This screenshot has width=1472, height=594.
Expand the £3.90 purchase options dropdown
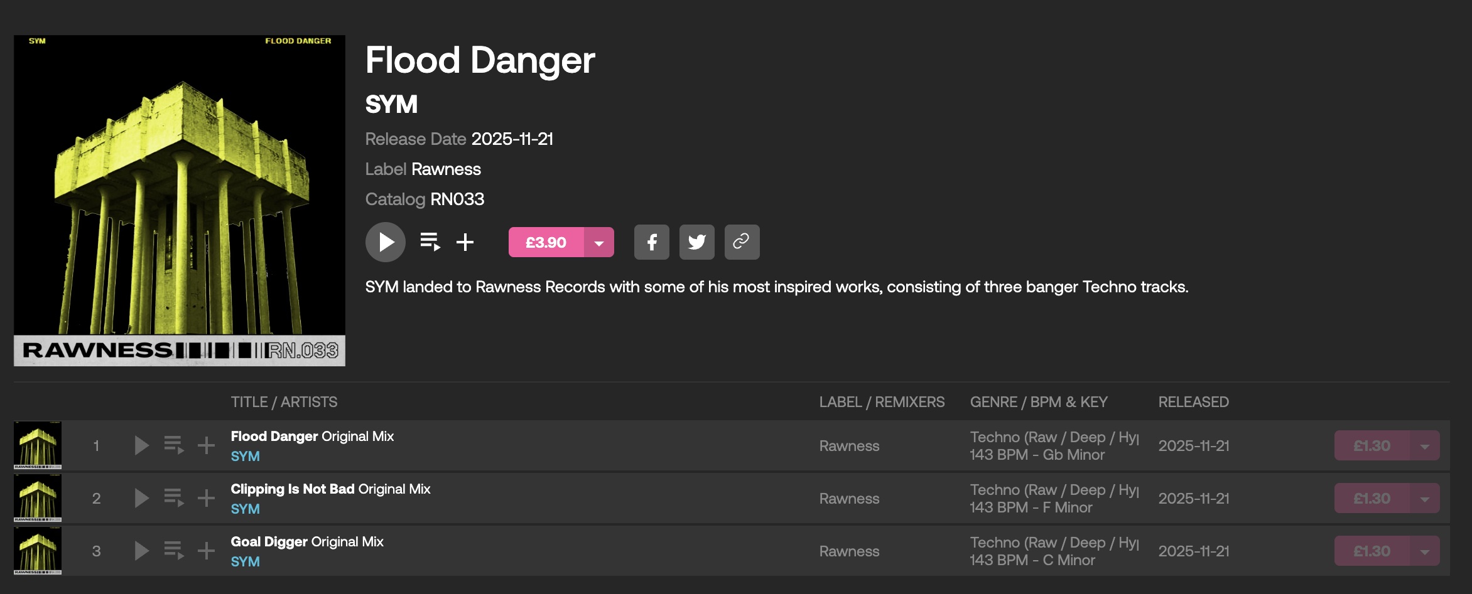click(x=599, y=243)
